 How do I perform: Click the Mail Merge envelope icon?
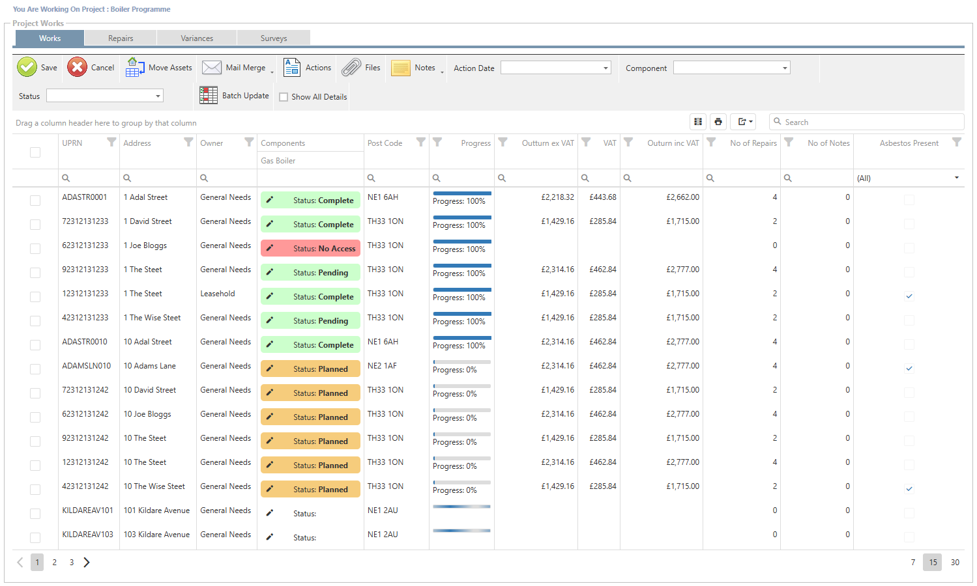pos(212,68)
